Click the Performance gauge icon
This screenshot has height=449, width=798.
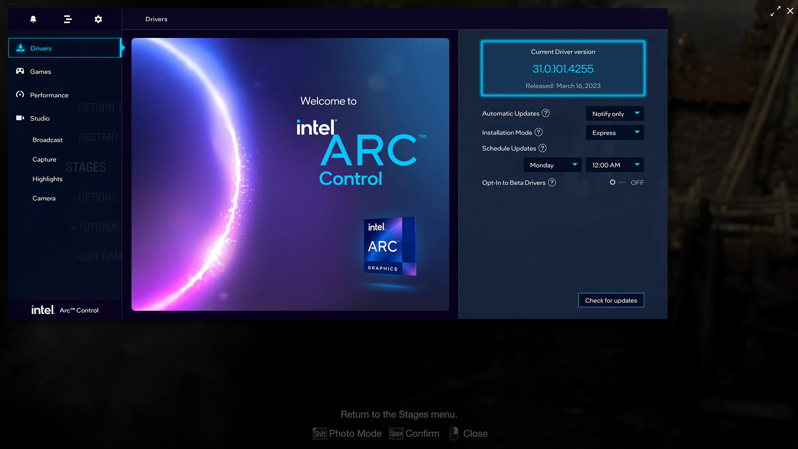[20, 94]
